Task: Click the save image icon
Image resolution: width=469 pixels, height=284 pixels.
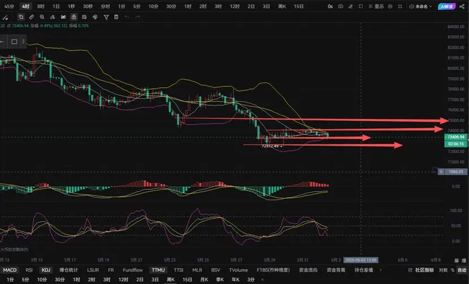Action: 84,17
